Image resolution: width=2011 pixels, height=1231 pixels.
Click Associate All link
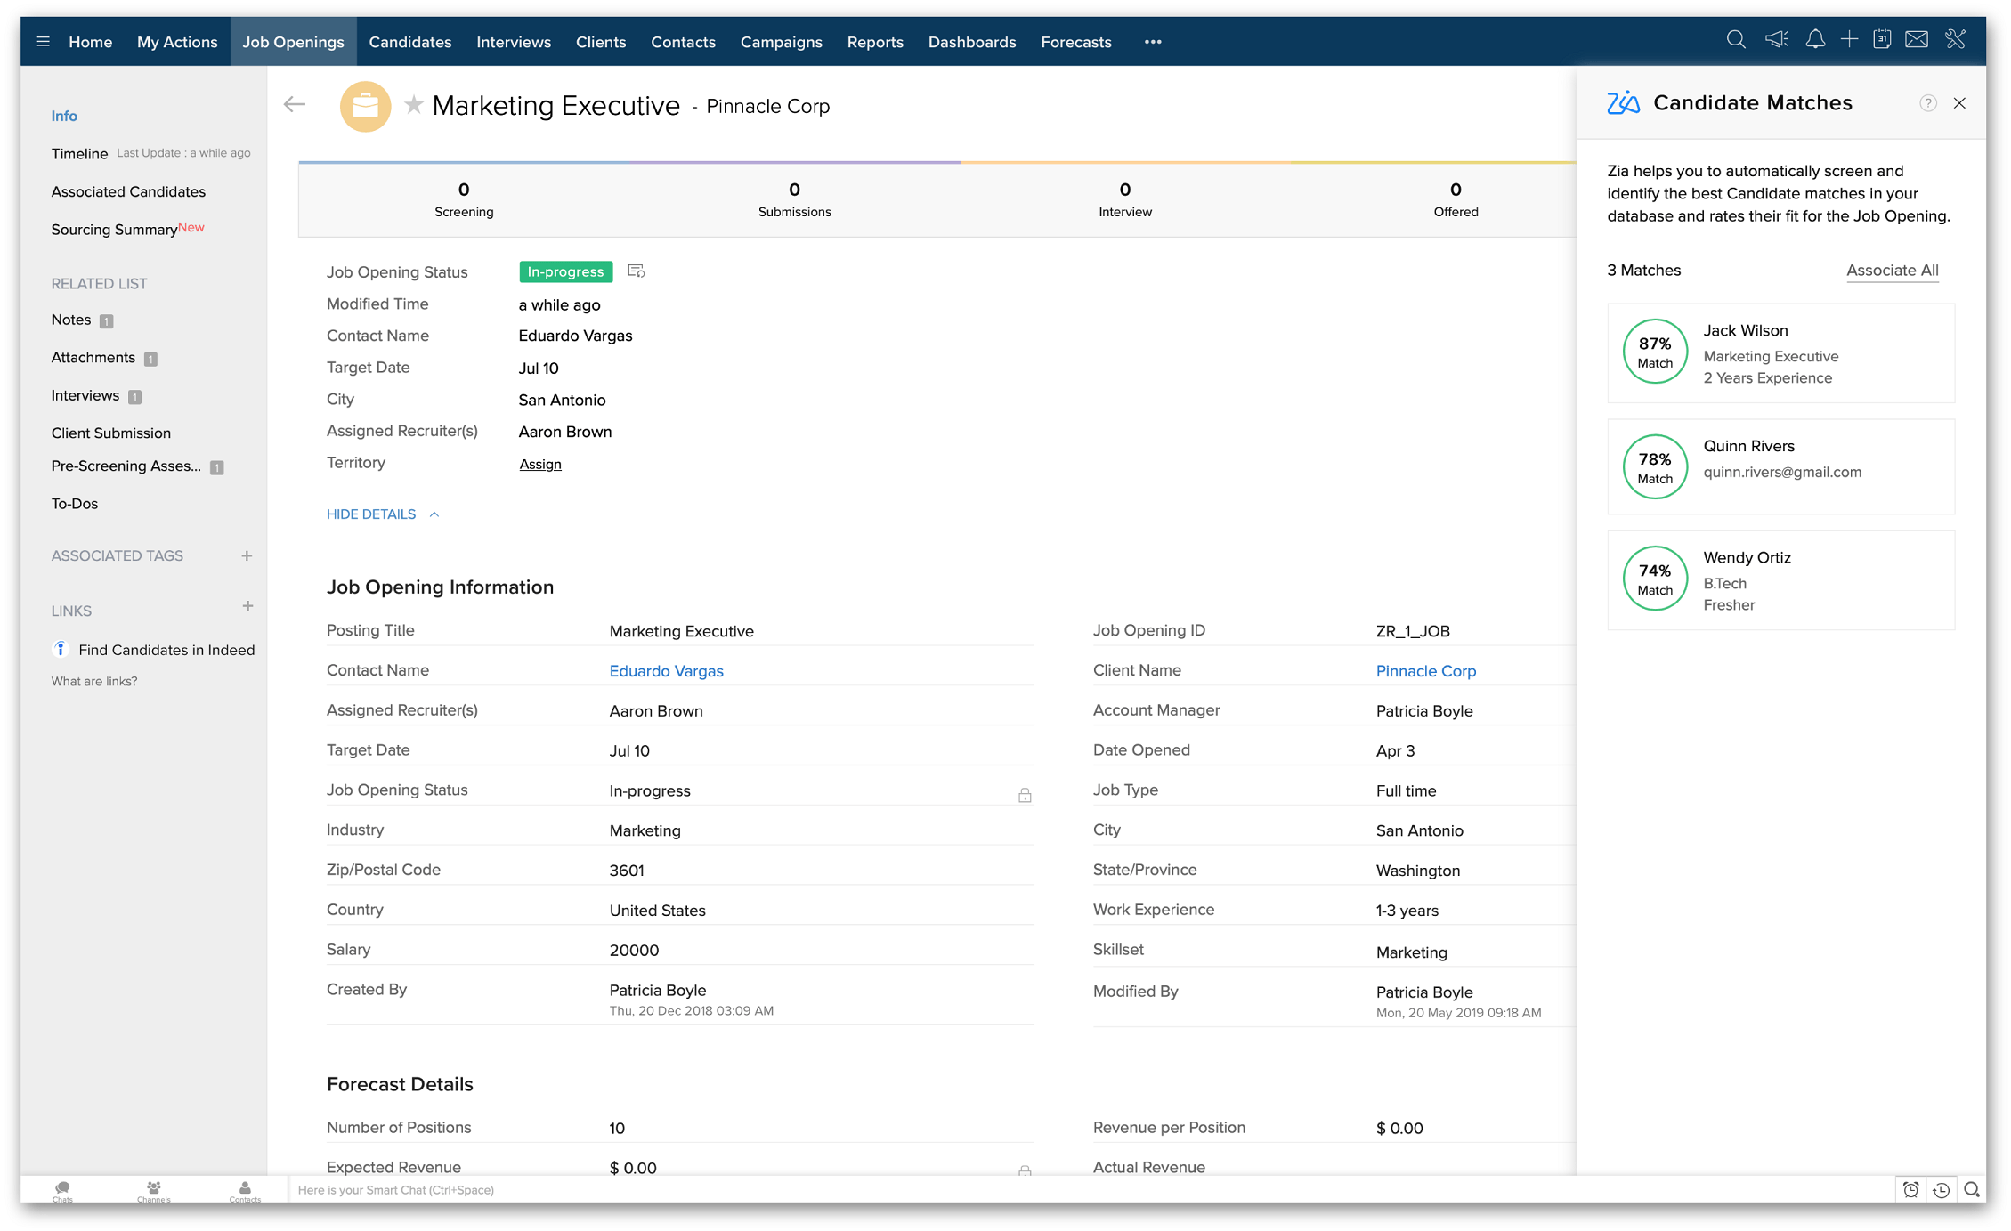[x=1893, y=271]
